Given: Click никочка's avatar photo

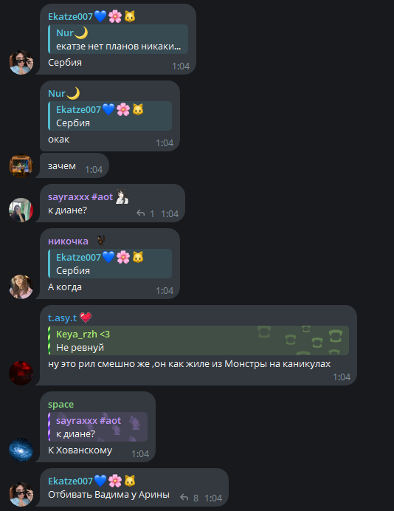Looking at the screenshot, I should [x=21, y=287].
